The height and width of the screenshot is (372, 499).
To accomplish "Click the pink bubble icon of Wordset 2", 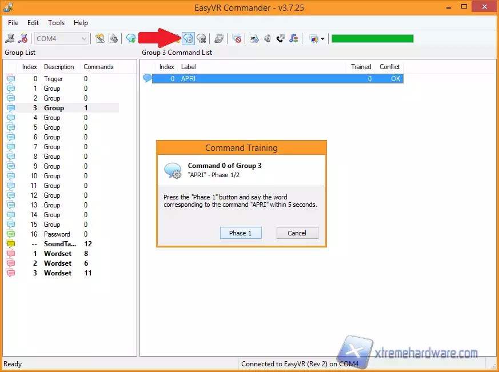I will (x=10, y=263).
